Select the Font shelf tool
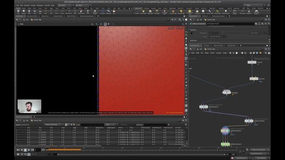 (88, 12)
